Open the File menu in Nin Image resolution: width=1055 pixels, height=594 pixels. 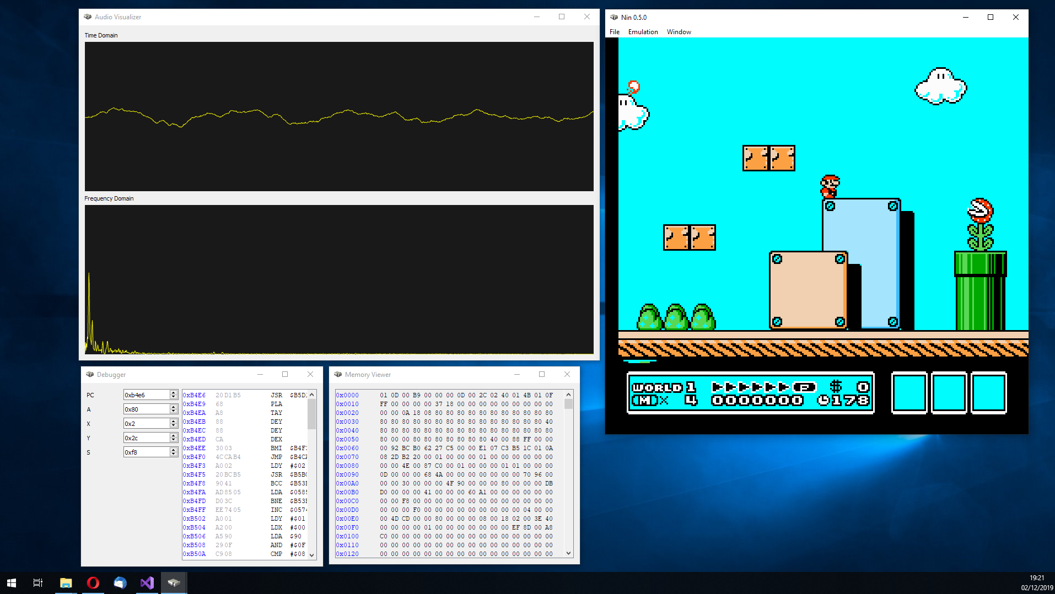tap(615, 32)
